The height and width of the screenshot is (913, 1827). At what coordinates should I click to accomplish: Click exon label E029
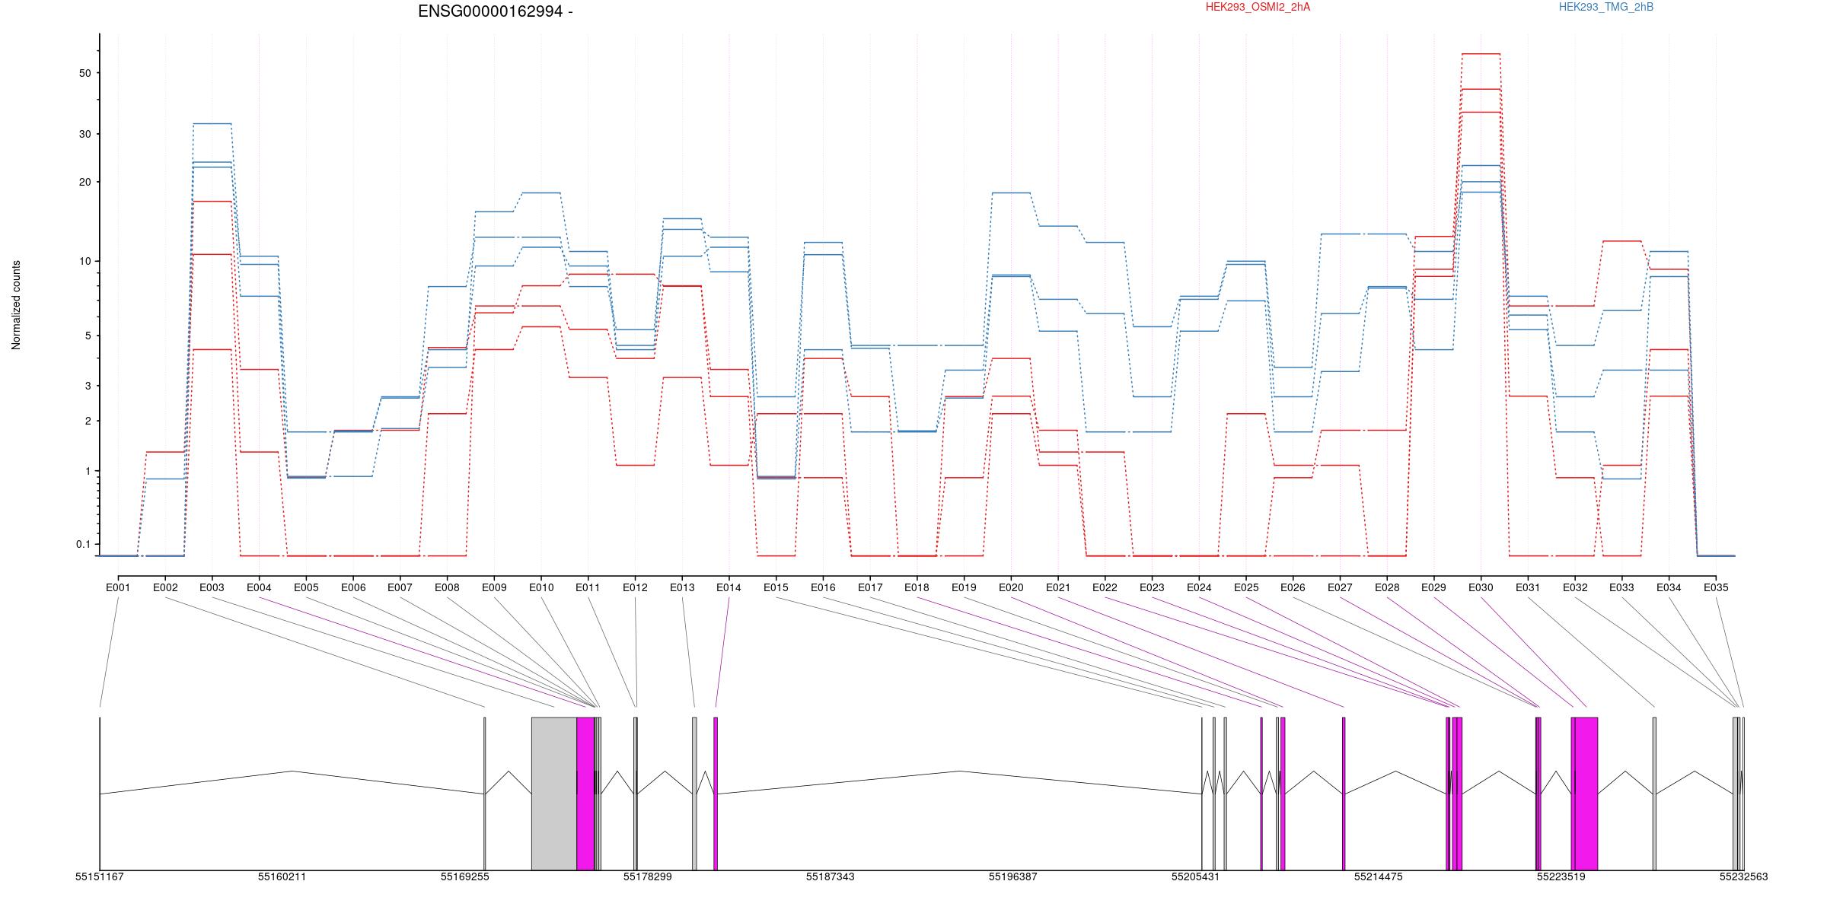click(x=1433, y=587)
